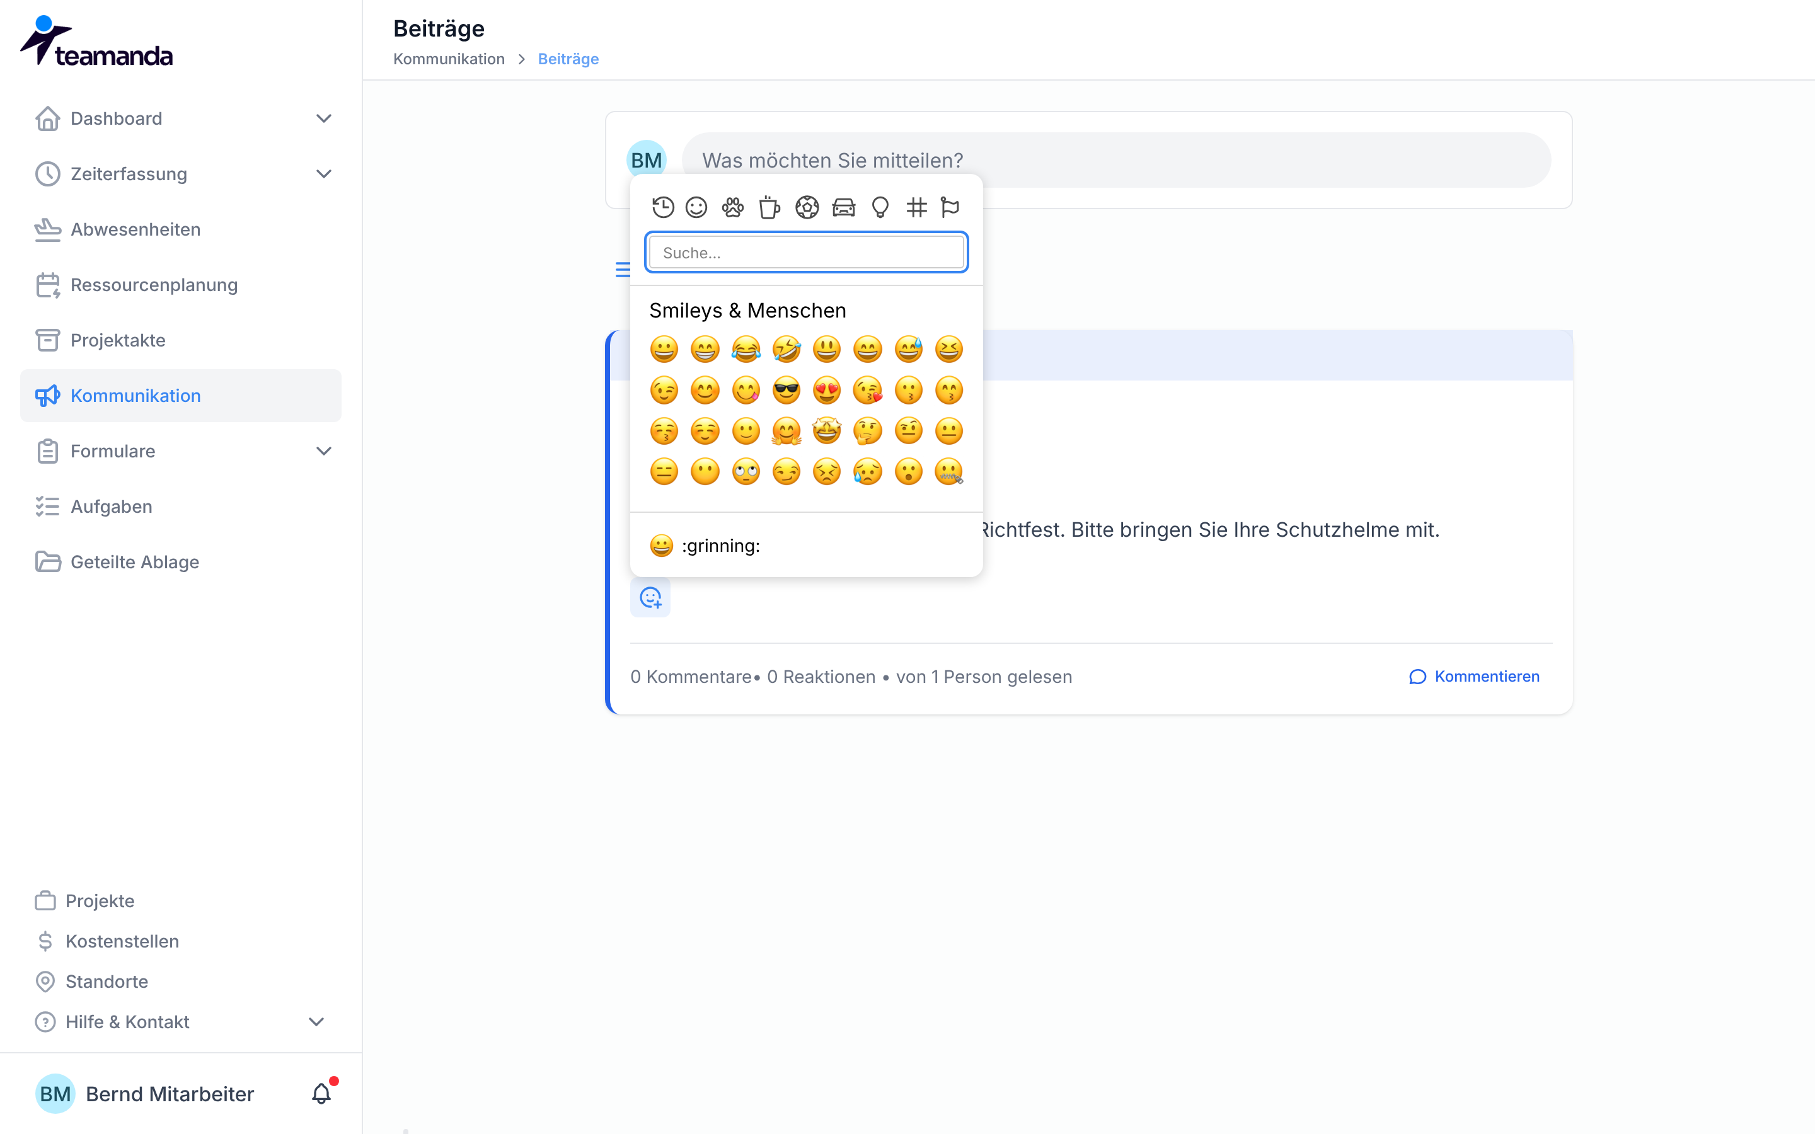
Task: Pick the tears of joy emoji
Action: pyautogui.click(x=746, y=349)
